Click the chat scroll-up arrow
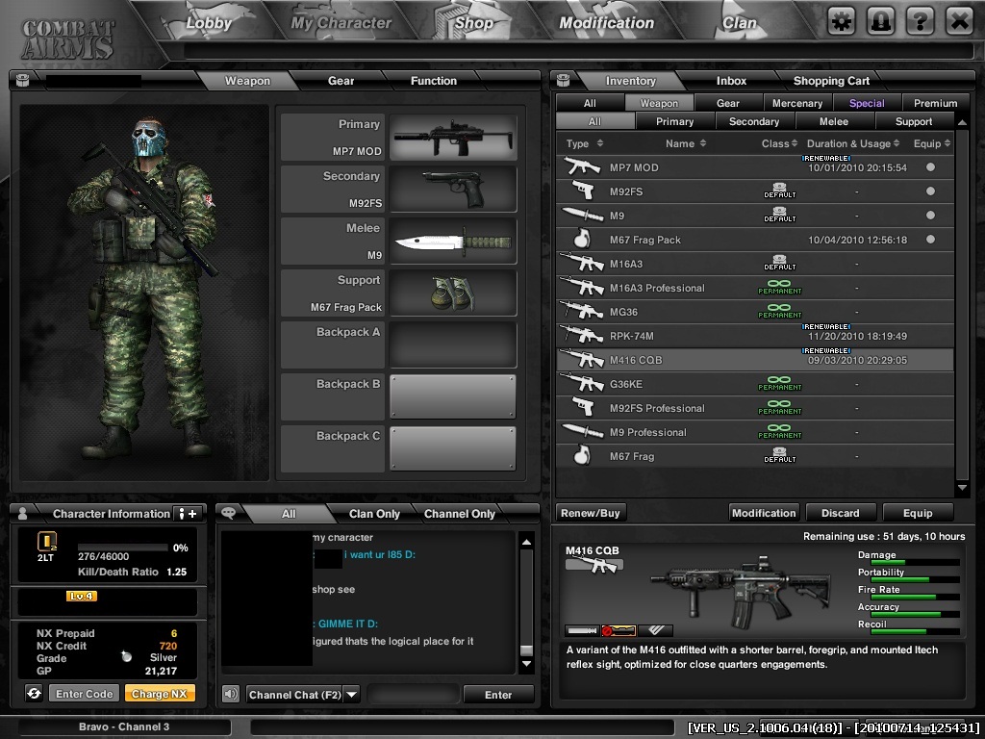Image resolution: width=985 pixels, height=739 pixels. pos(526,542)
